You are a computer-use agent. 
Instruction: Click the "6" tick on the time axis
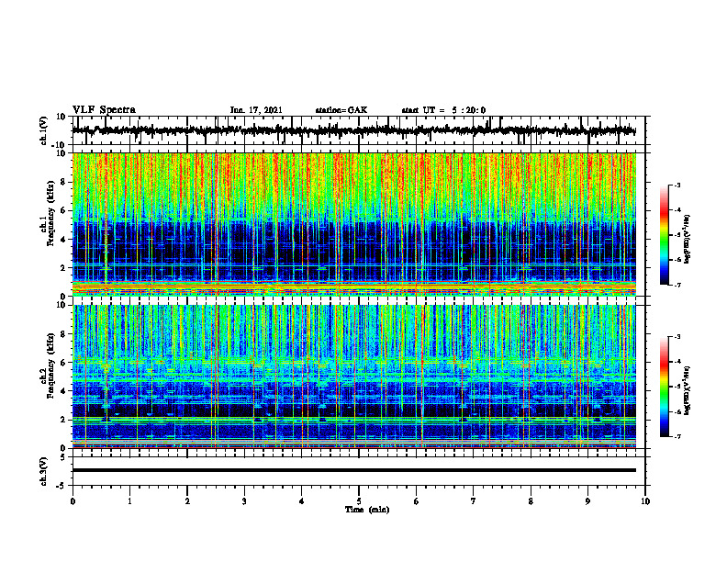[x=416, y=501]
